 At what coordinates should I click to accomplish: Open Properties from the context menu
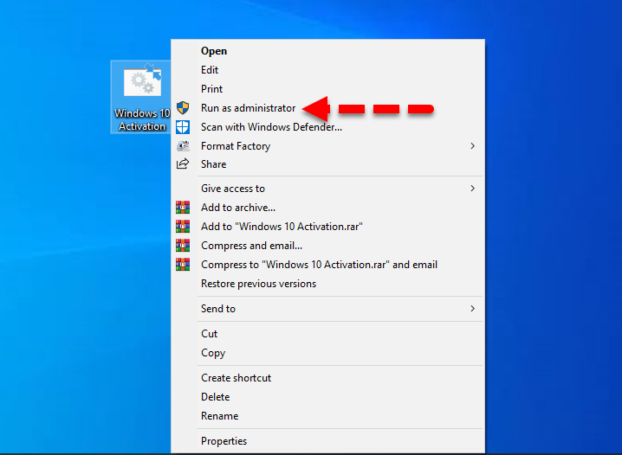tap(224, 441)
